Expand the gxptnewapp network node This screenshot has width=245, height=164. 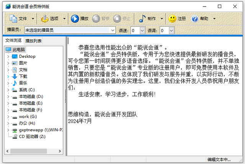[8, 130]
